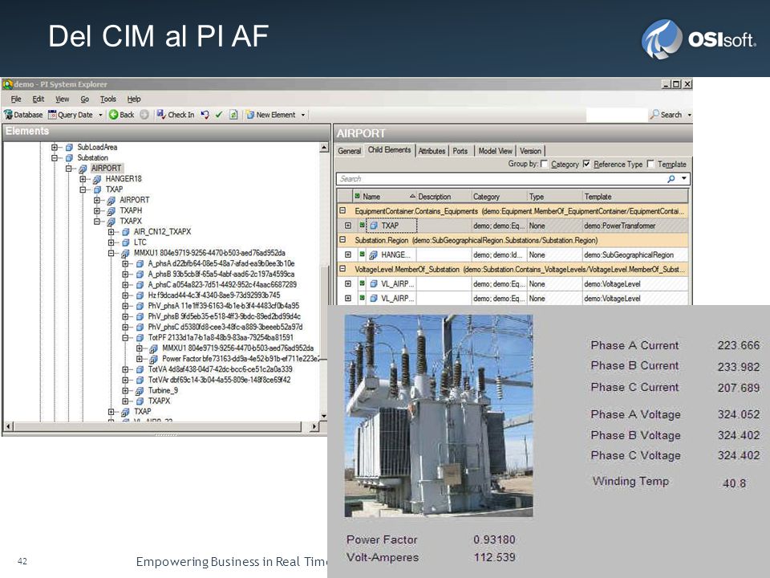Collapse the Substation tree node
The height and width of the screenshot is (578, 770).
55,158
